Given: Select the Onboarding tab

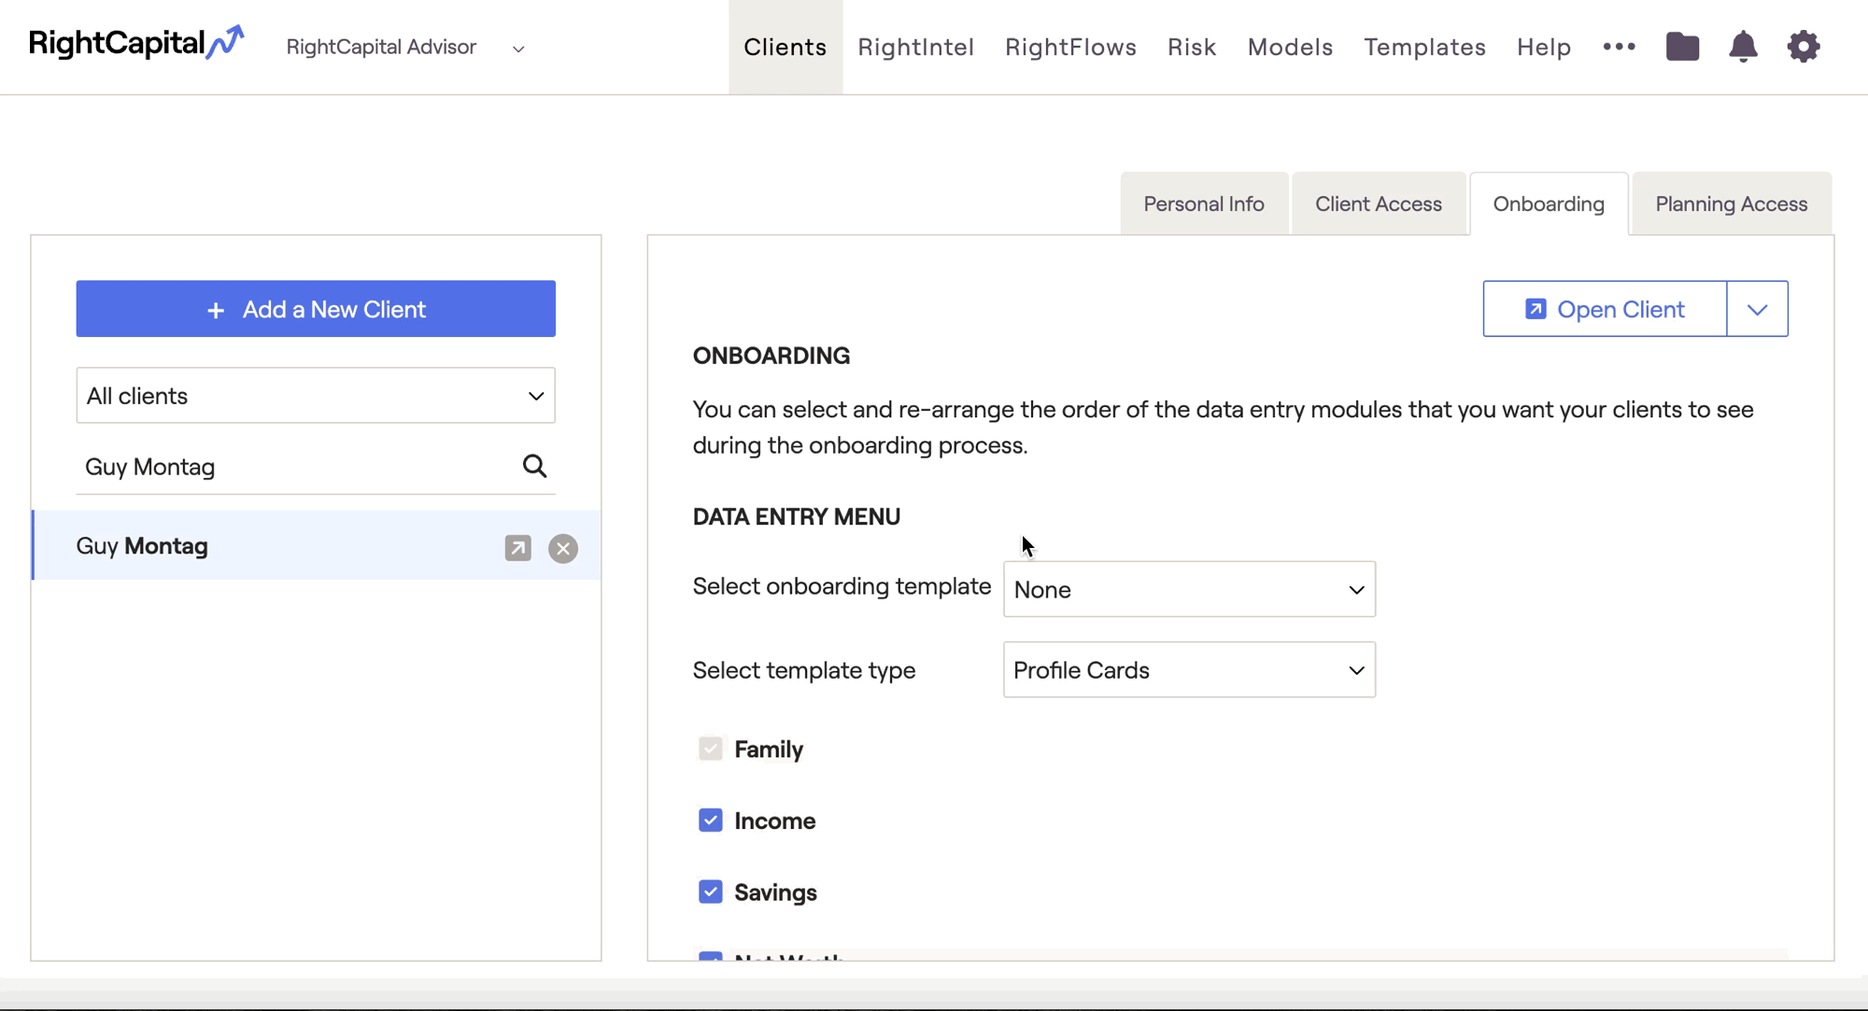Looking at the screenshot, I should pos(1549,204).
